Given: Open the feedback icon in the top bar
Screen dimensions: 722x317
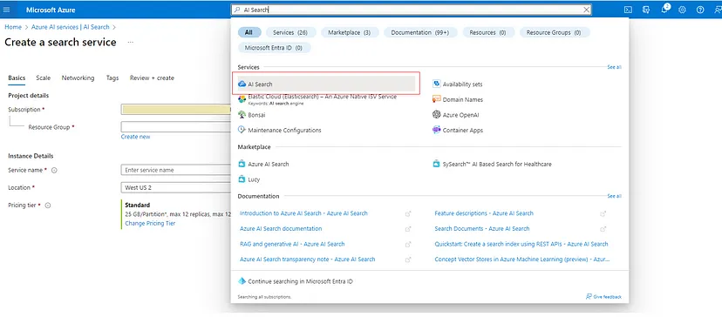Looking at the screenshot, I should click(x=718, y=10).
